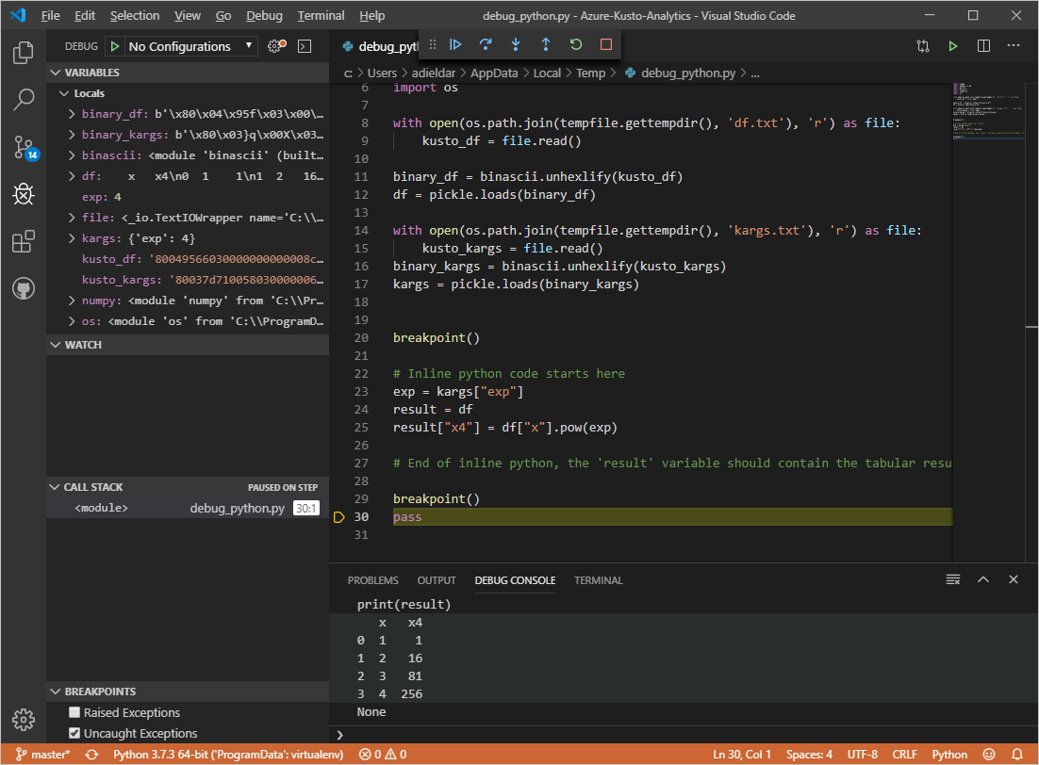
Task: Run the file with the green play icon
Action: [952, 44]
